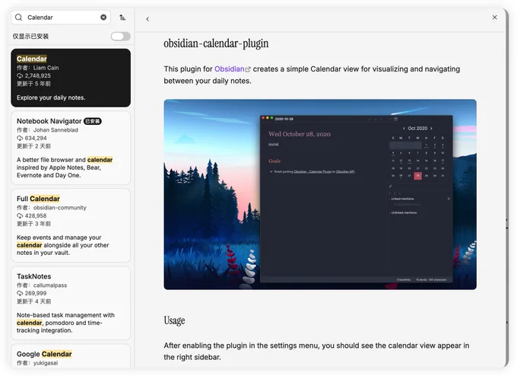Click the download icon beside 634,294

tap(20, 139)
